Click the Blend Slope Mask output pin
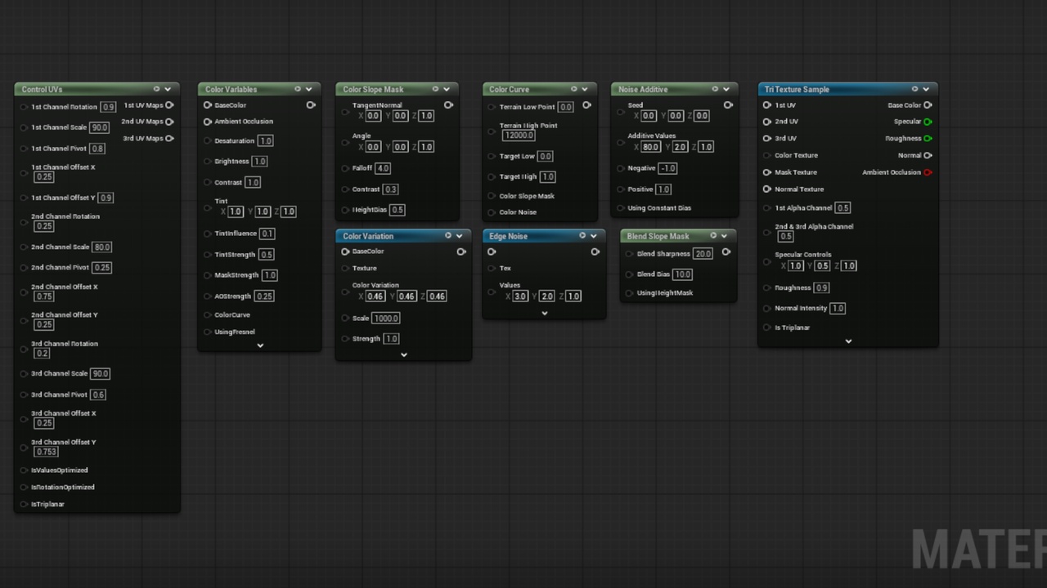Viewport: 1047px width, 588px height. coord(726,252)
